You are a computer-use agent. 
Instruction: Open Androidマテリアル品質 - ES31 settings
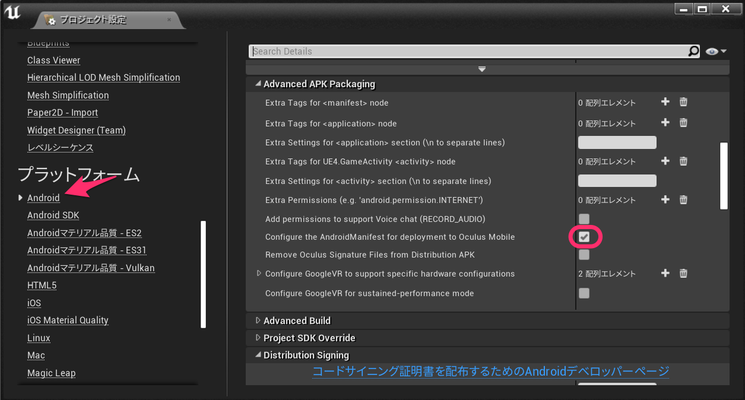click(x=87, y=250)
